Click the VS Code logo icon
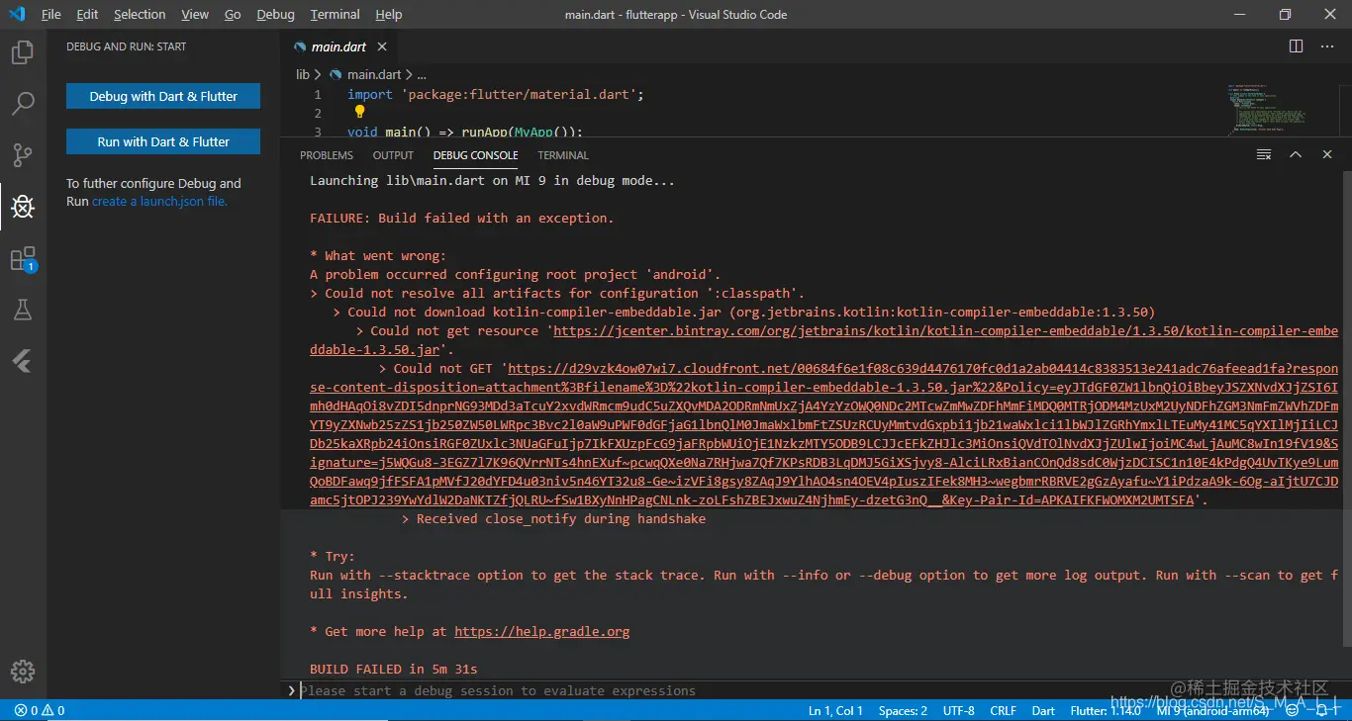 click(x=17, y=14)
